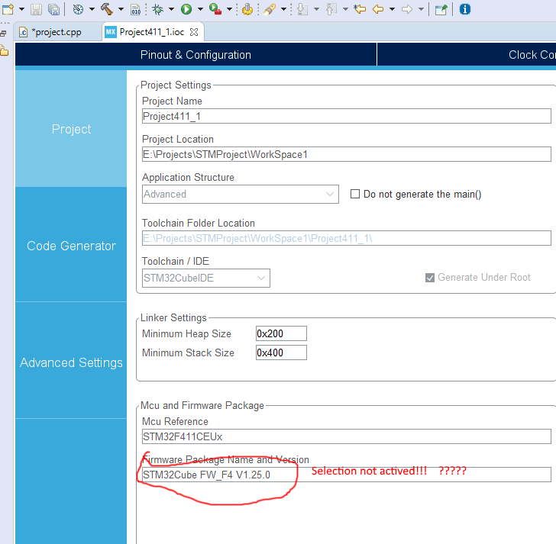The image size is (556, 544).
Task: Open the Application Structure dropdown
Action: (241, 194)
